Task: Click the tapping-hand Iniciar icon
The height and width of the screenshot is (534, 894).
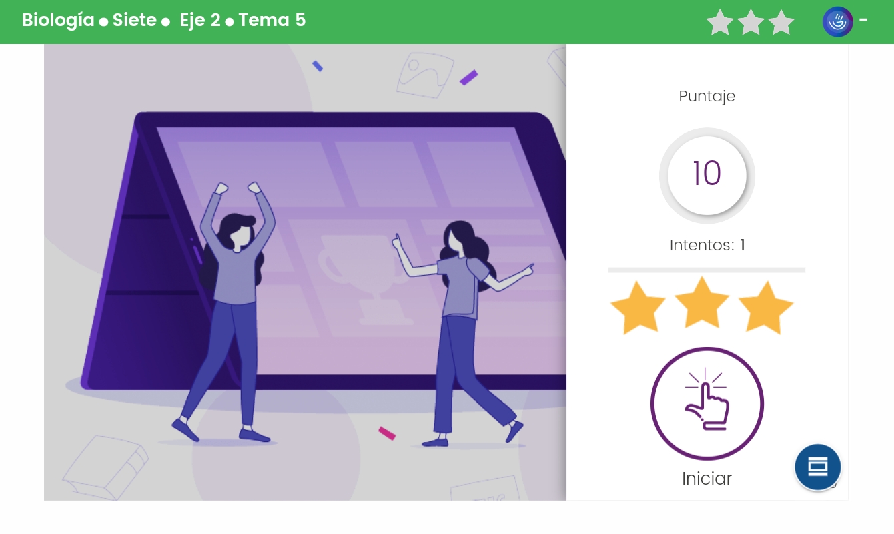Action: (x=707, y=403)
